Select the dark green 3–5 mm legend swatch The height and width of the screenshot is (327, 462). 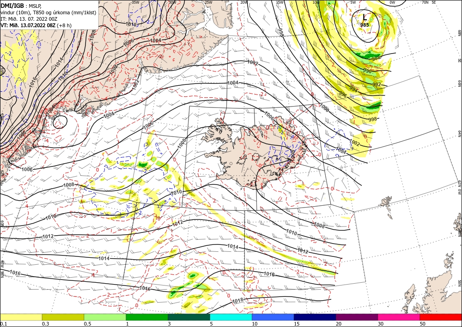tap(189, 317)
